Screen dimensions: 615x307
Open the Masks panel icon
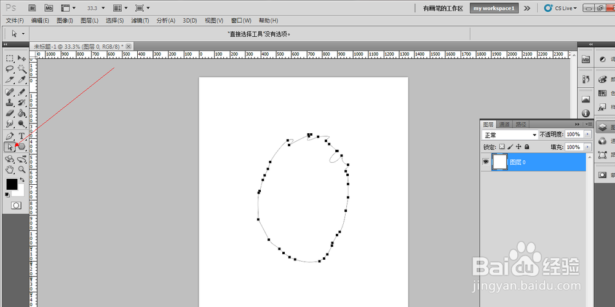click(602, 175)
